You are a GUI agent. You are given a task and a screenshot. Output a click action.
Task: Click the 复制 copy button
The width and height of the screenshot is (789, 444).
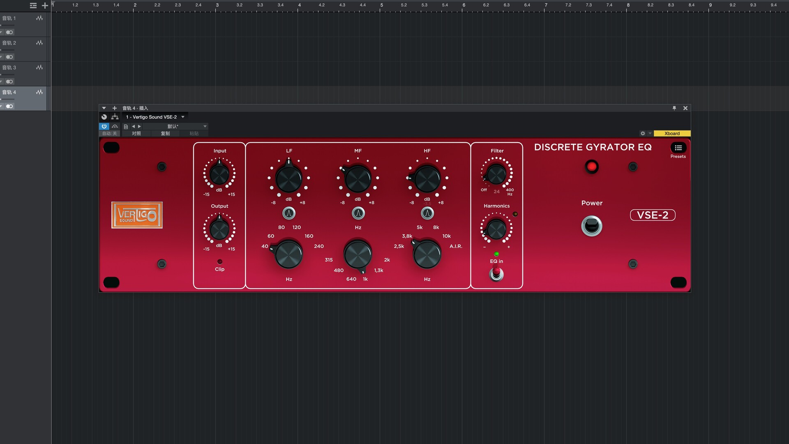point(165,134)
